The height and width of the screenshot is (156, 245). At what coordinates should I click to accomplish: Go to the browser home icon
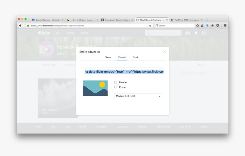coord(212,26)
